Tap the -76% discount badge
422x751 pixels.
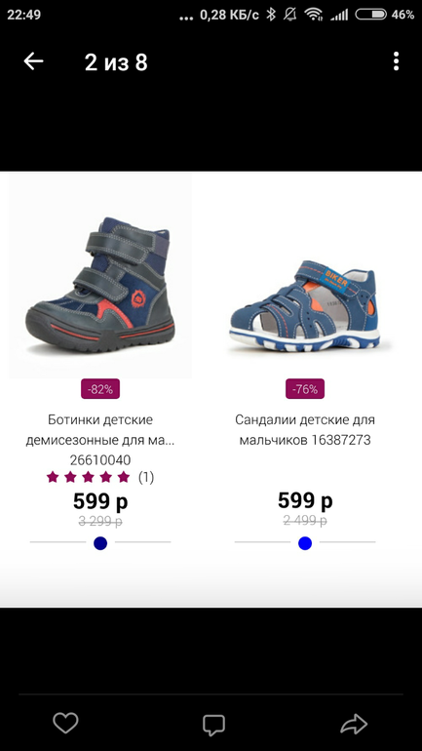click(x=305, y=389)
